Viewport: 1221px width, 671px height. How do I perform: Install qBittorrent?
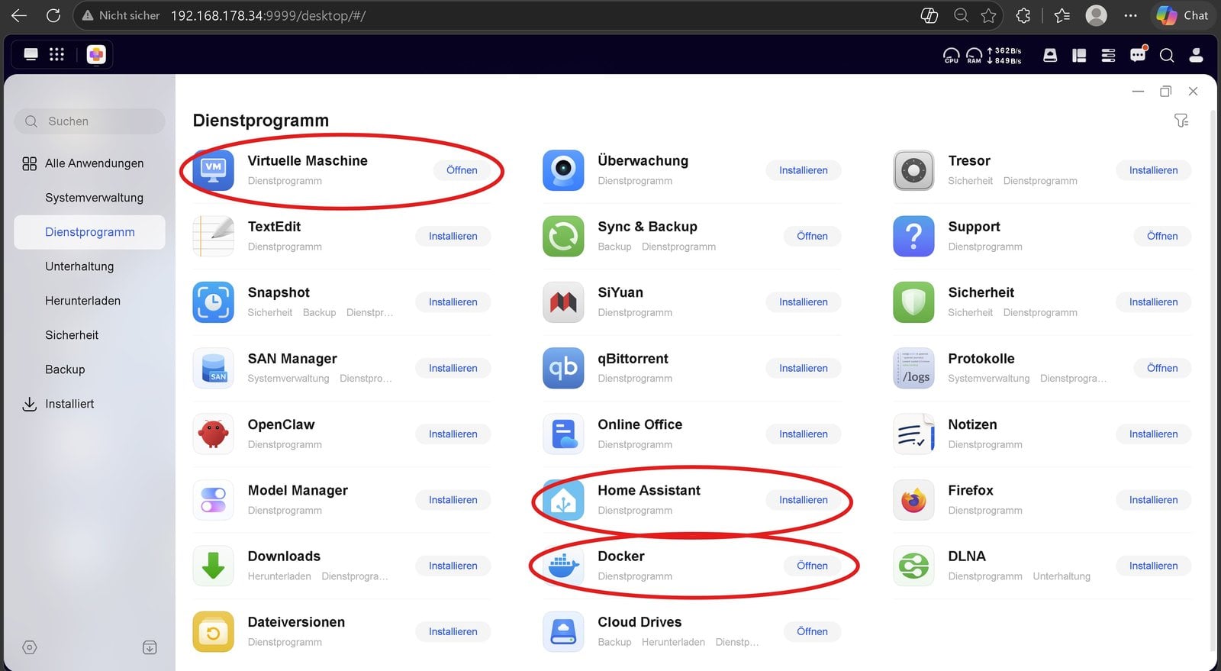point(804,368)
